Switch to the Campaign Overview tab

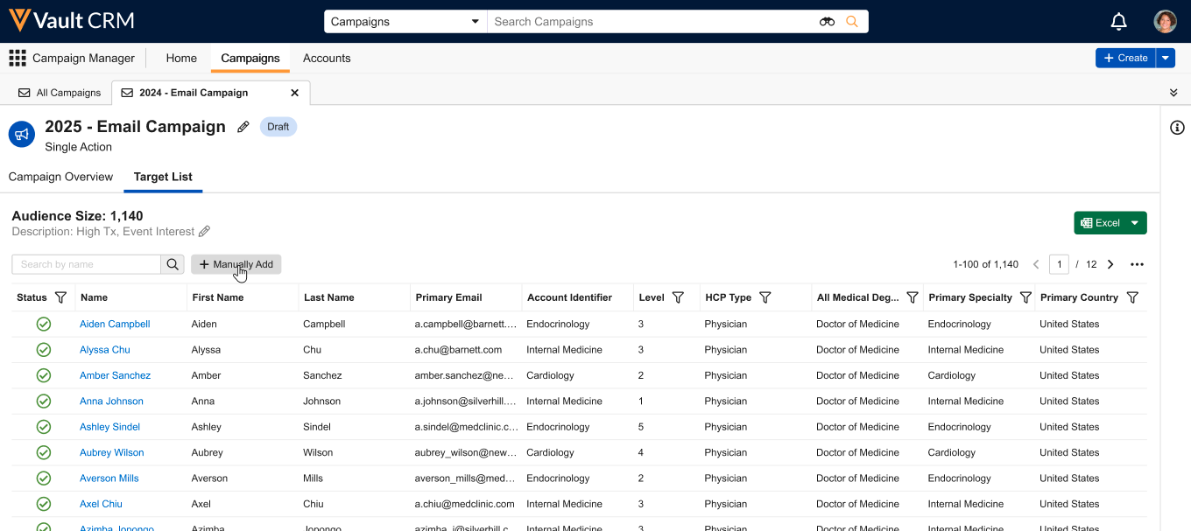[x=60, y=177]
